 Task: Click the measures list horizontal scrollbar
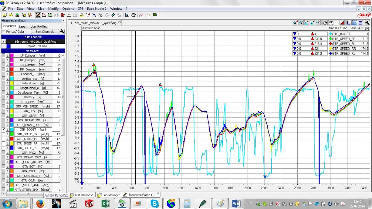[x=28, y=194]
